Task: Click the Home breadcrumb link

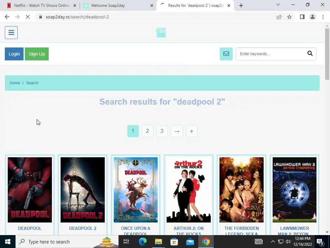Action: click(x=15, y=83)
